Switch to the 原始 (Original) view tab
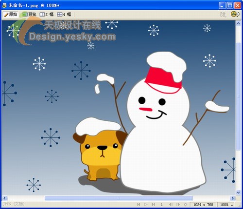This screenshot has height=209, width=243. [x=11, y=15]
